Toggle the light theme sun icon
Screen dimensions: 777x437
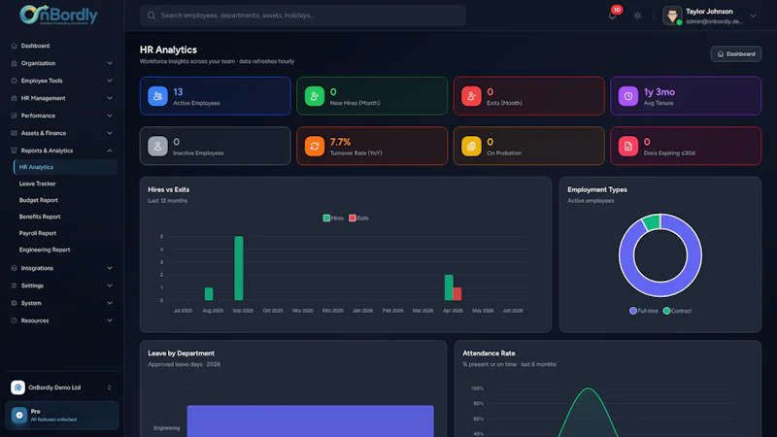(x=638, y=16)
